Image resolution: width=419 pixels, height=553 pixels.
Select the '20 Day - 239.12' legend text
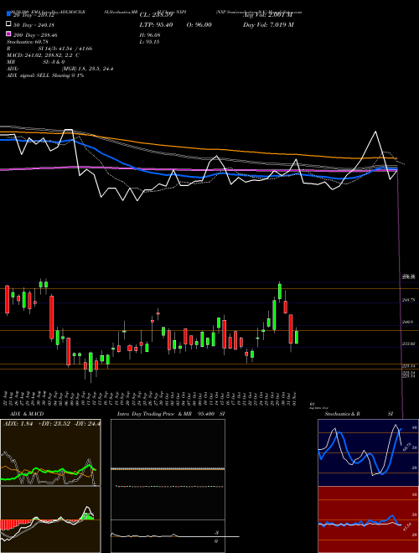[34, 15]
